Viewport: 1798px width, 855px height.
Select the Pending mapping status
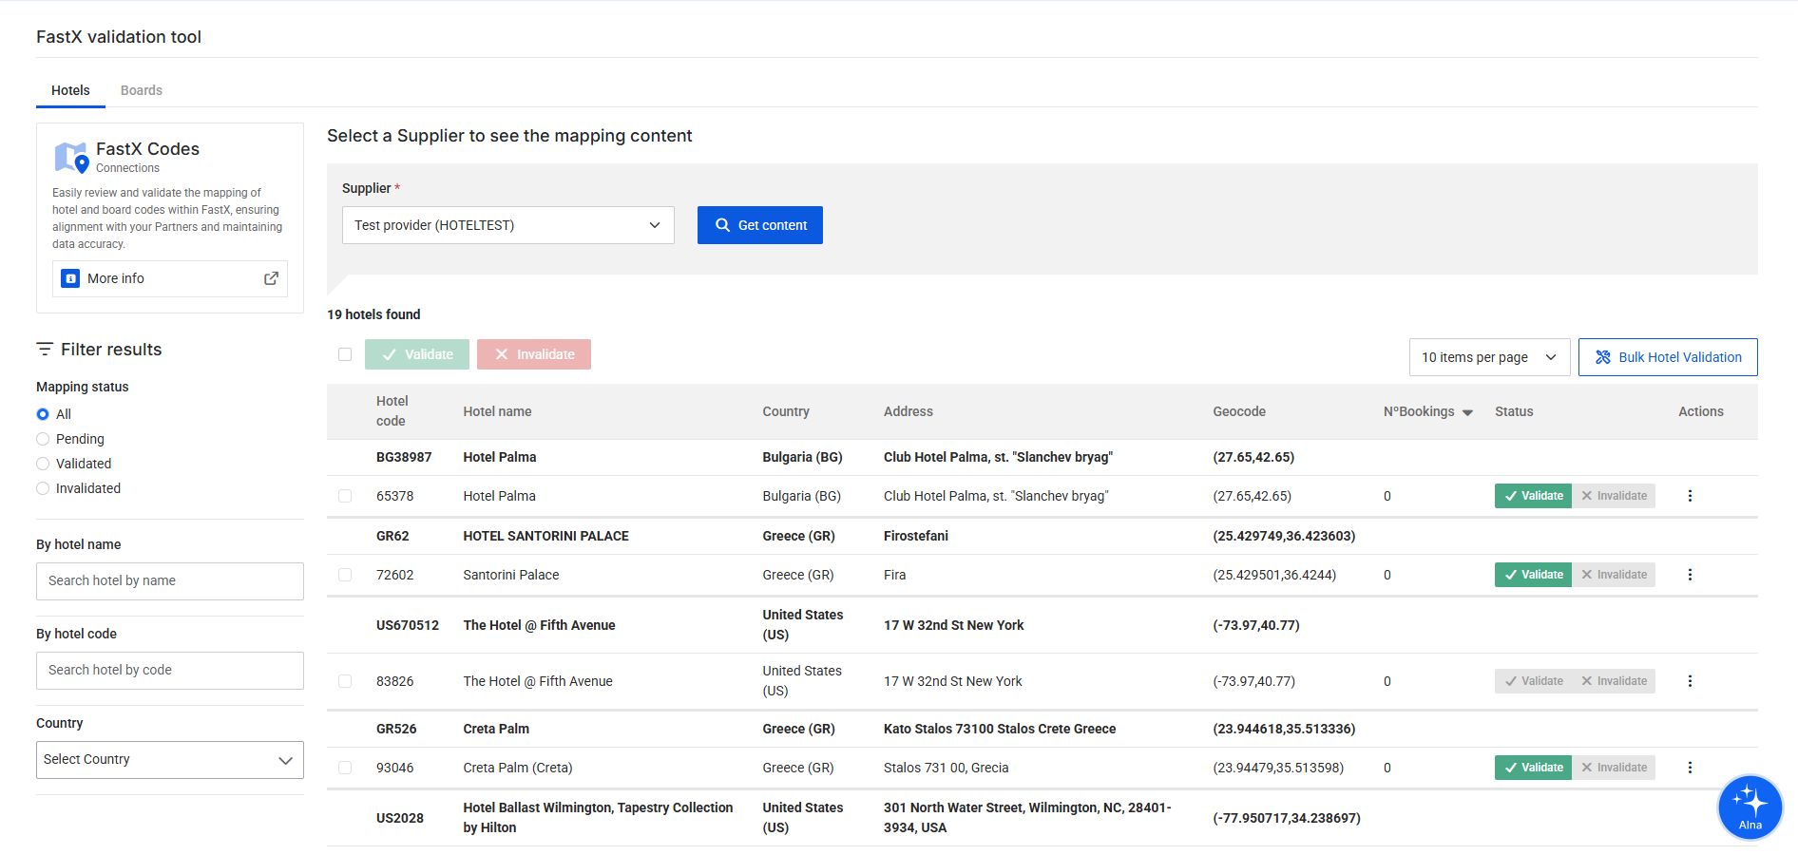43,439
